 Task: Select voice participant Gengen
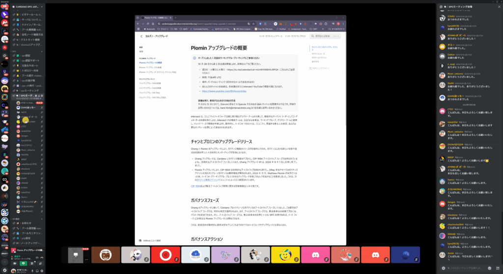point(30,136)
